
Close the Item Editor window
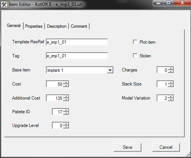point(182,3)
